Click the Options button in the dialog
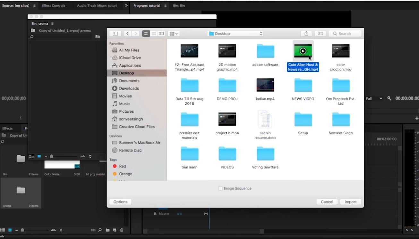419x239 pixels. click(120, 202)
